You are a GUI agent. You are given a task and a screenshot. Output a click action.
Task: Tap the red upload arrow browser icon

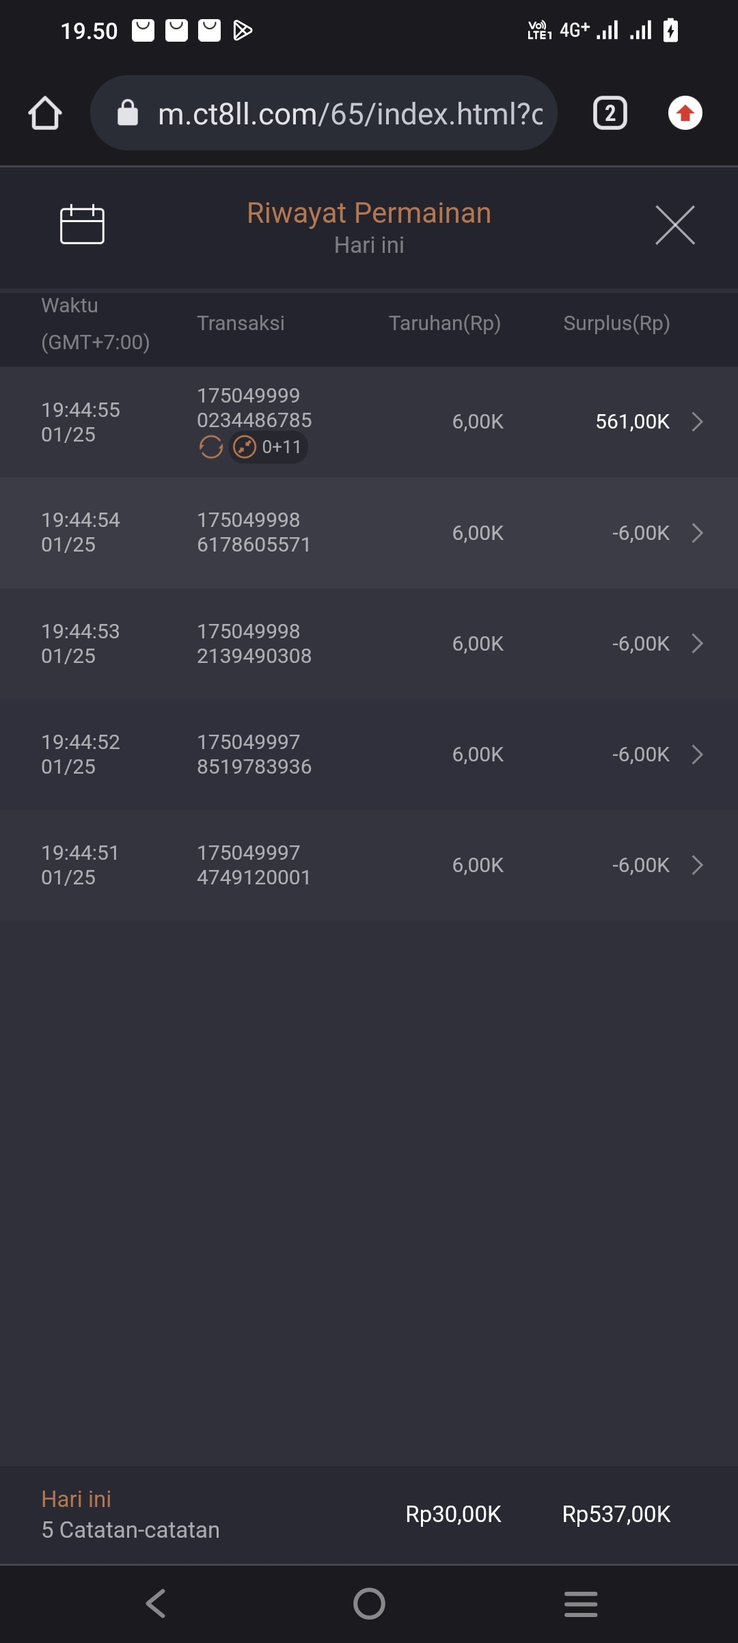pyautogui.click(x=685, y=113)
